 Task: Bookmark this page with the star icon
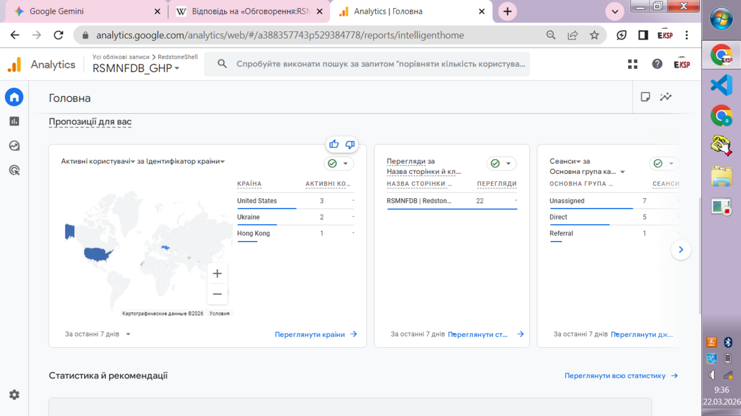click(x=595, y=35)
